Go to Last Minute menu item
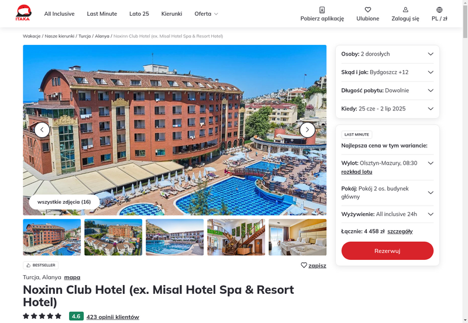 click(x=102, y=13)
